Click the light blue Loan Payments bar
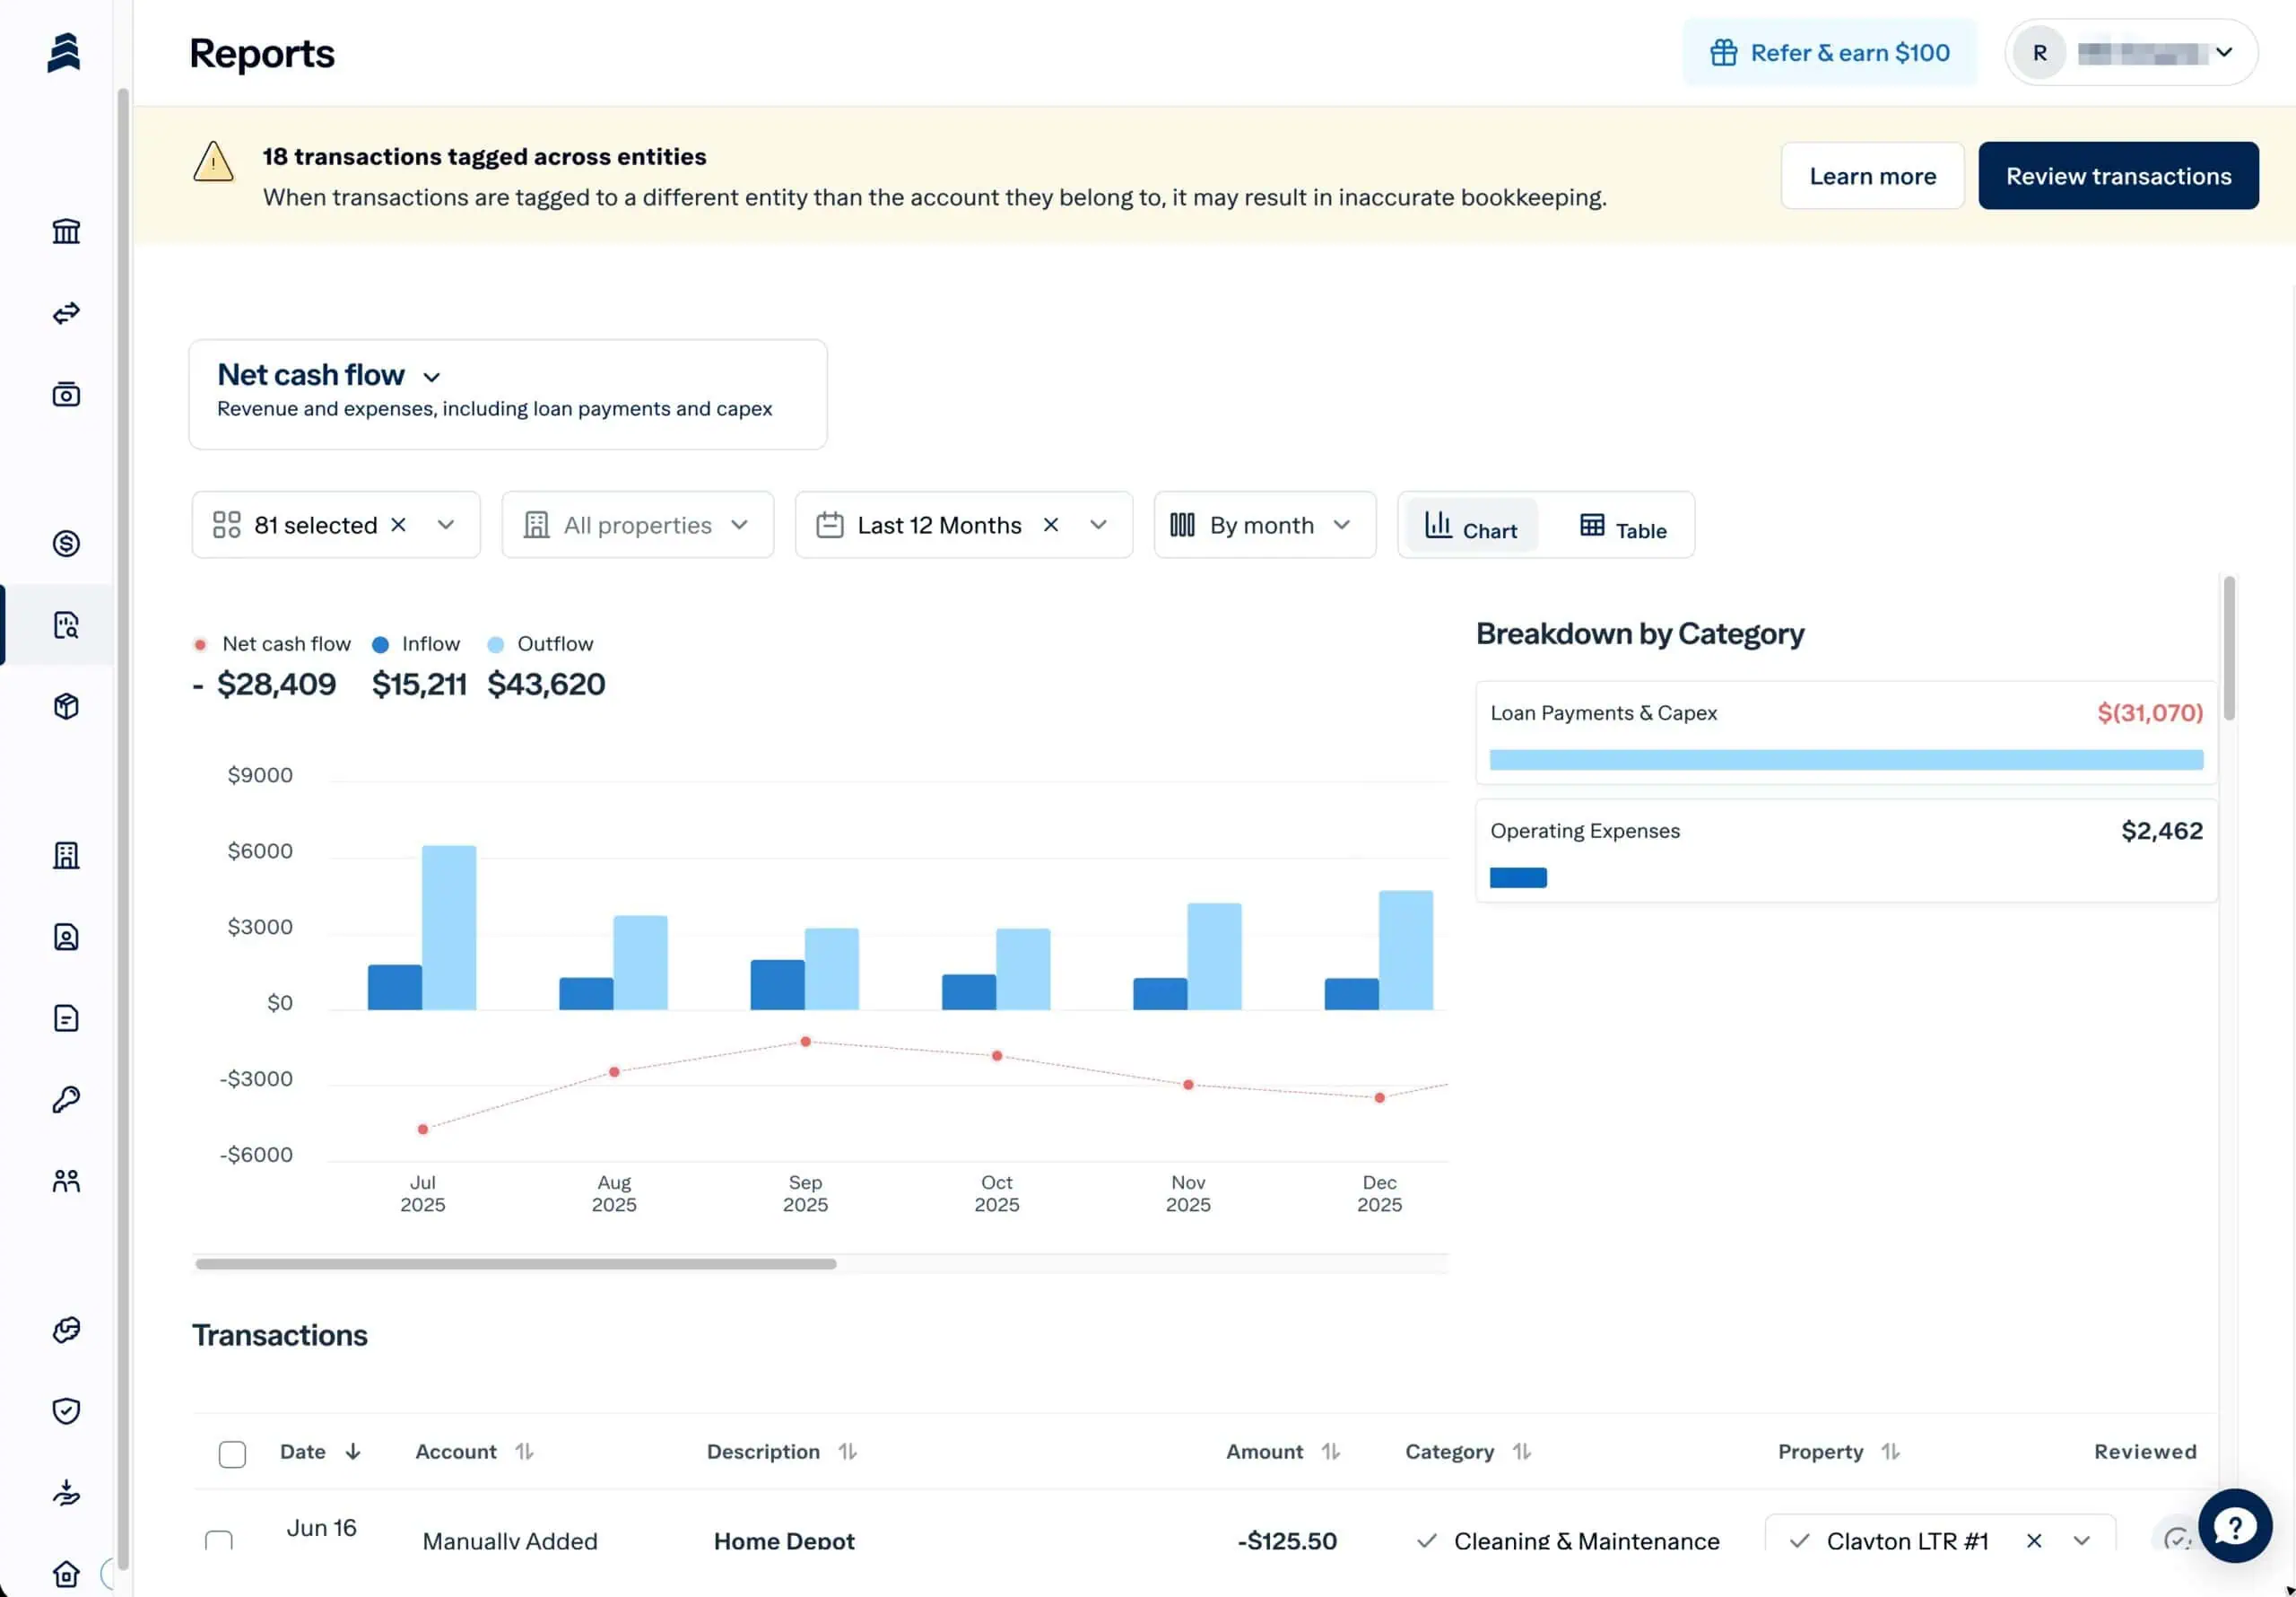 [1846, 760]
